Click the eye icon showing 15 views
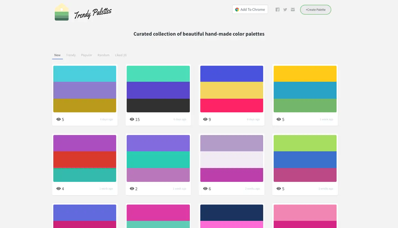This screenshot has width=398, height=228. pyautogui.click(x=132, y=119)
